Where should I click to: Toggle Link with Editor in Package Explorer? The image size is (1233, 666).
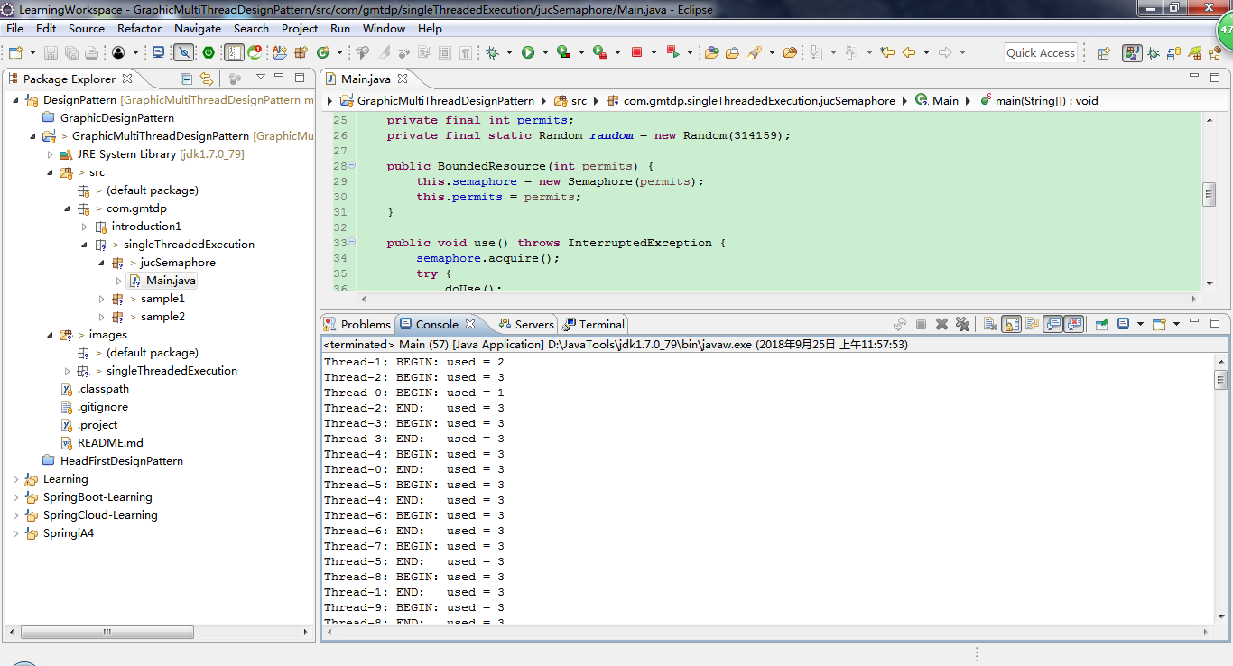pos(207,79)
